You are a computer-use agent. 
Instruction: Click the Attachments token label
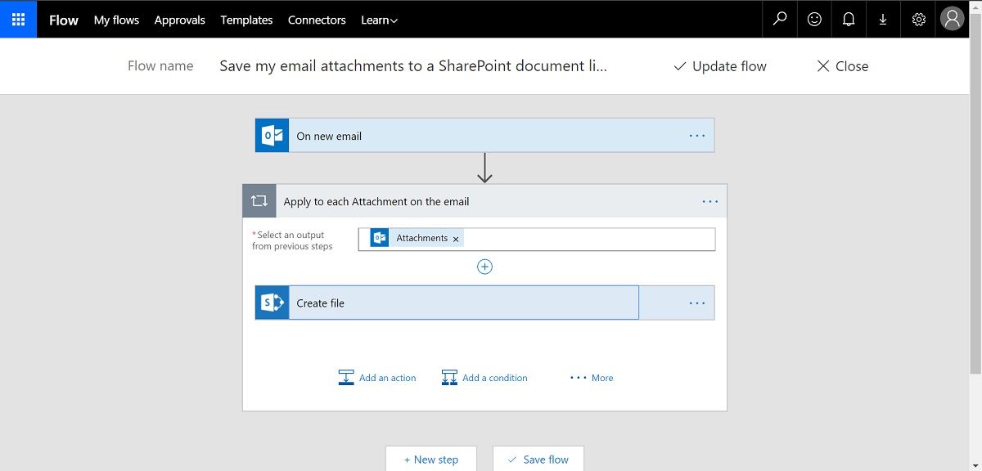point(422,238)
